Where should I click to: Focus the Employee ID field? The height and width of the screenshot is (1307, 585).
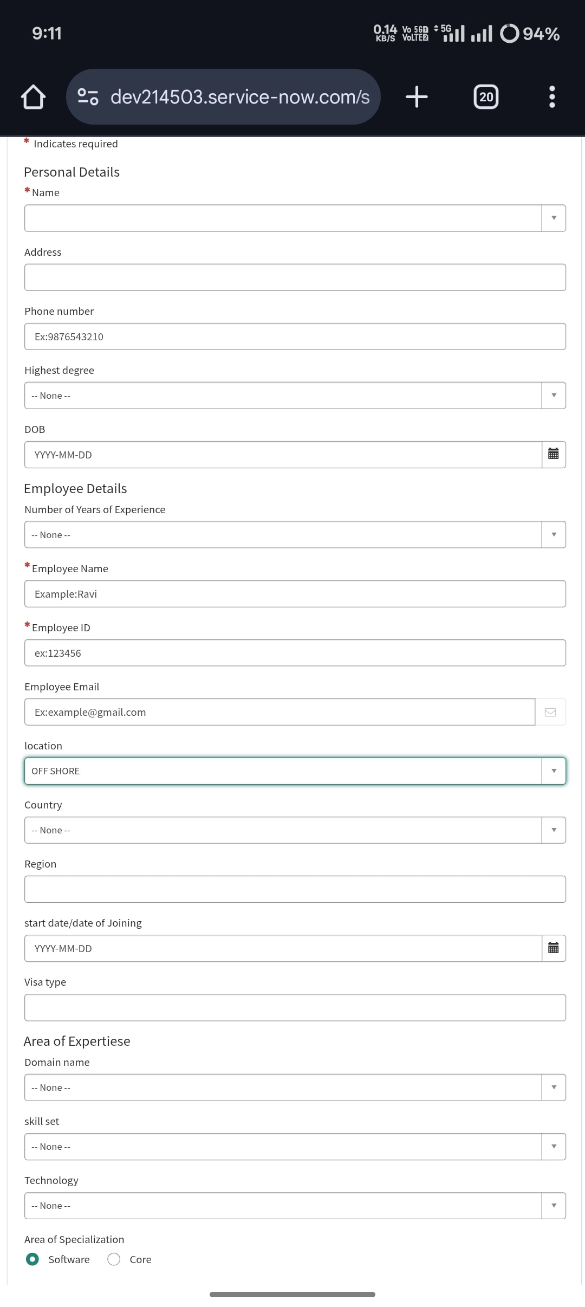click(295, 653)
